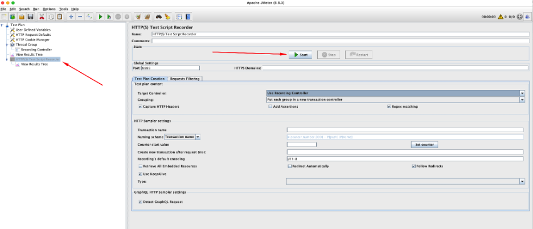Screen dimensions: 533x229
Task: Open the Function Helper list icon
Action: pyautogui.click(x=179, y=17)
